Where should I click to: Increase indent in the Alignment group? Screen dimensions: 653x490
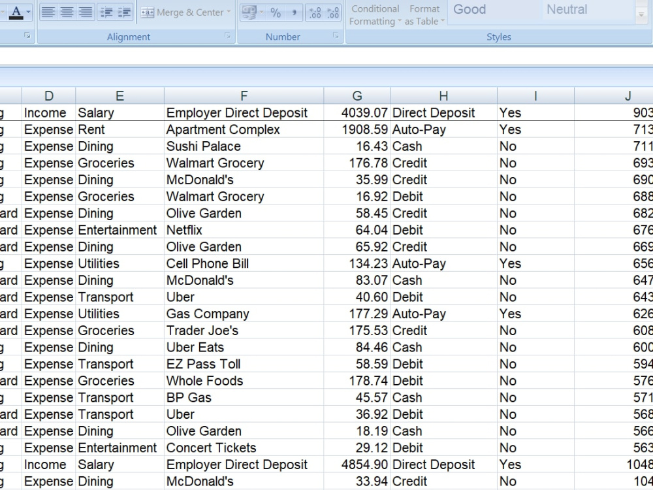tap(124, 12)
